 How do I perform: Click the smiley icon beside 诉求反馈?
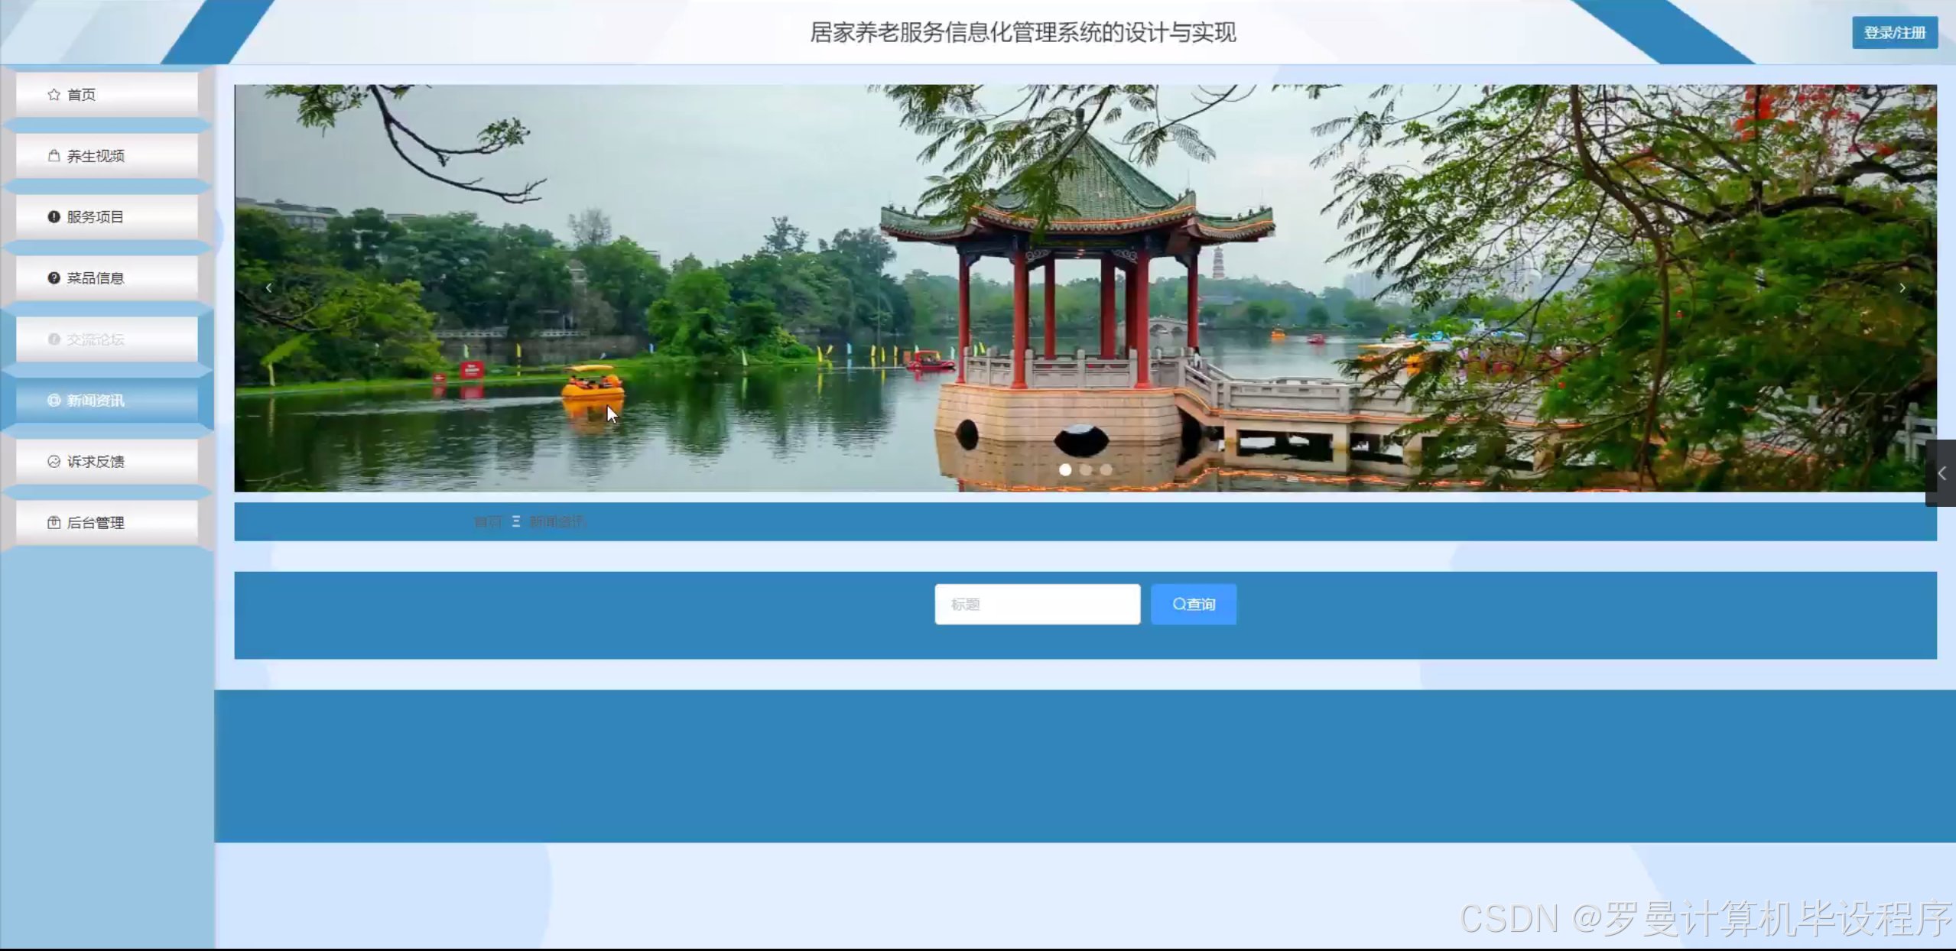tap(54, 462)
